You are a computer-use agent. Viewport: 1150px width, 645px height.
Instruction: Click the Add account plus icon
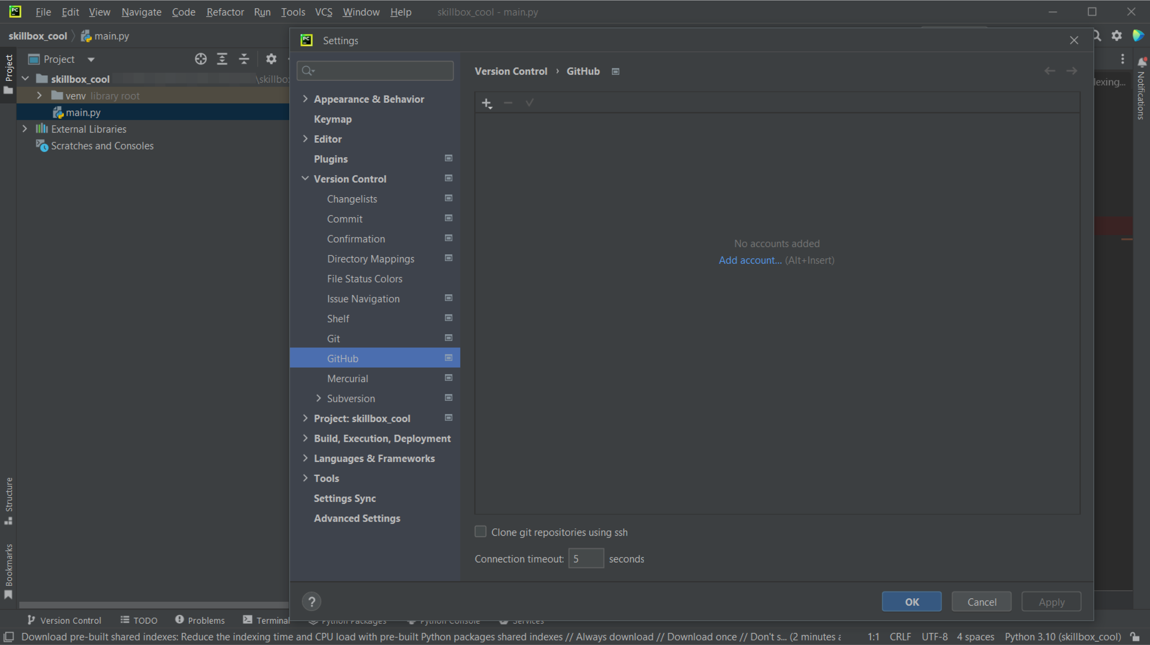(x=487, y=103)
